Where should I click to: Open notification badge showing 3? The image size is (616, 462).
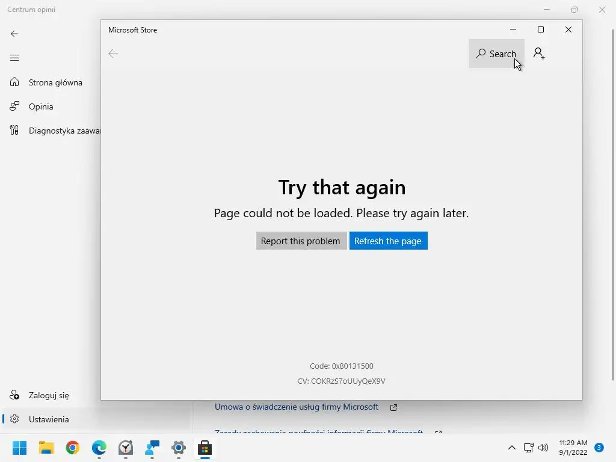599,448
